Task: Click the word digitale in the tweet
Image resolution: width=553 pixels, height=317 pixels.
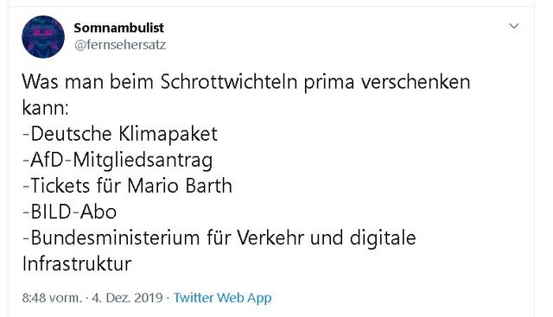Action: (x=383, y=238)
